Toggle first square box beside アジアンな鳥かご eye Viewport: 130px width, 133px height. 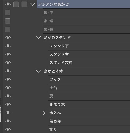click(x=16, y=4)
